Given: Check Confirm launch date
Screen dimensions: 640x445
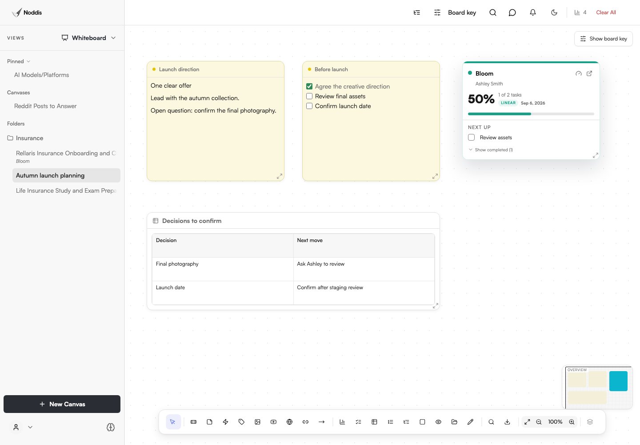Looking at the screenshot, I should pyautogui.click(x=309, y=106).
